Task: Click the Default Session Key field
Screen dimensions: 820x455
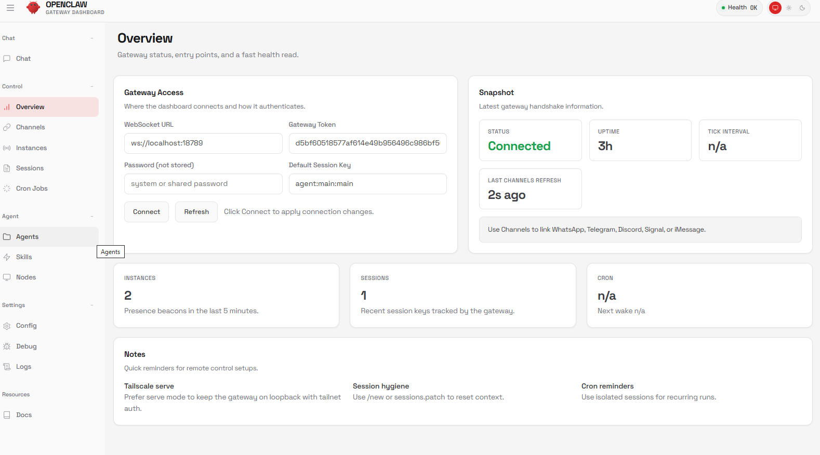Action: click(367, 184)
